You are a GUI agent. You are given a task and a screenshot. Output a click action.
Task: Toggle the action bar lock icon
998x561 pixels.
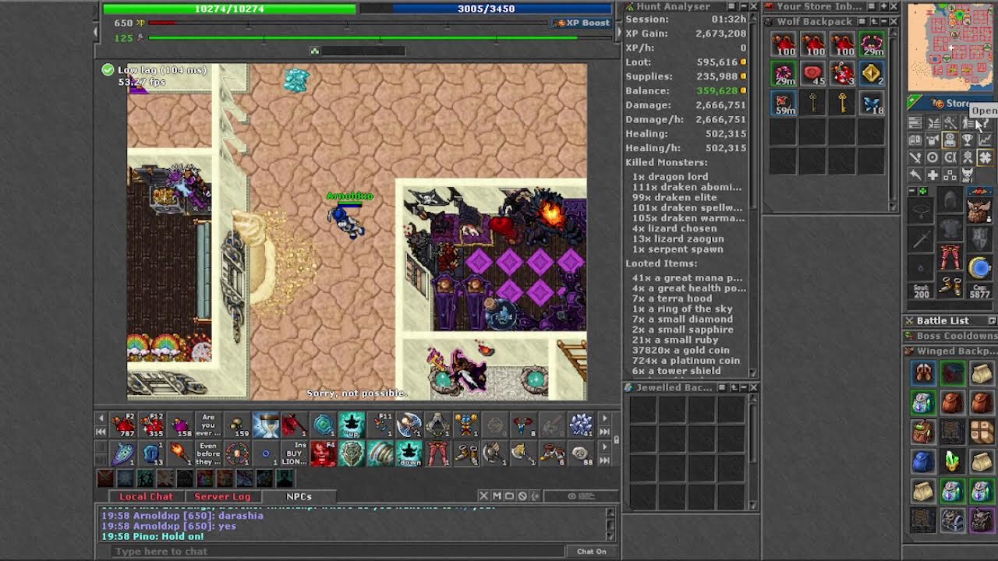point(616,439)
